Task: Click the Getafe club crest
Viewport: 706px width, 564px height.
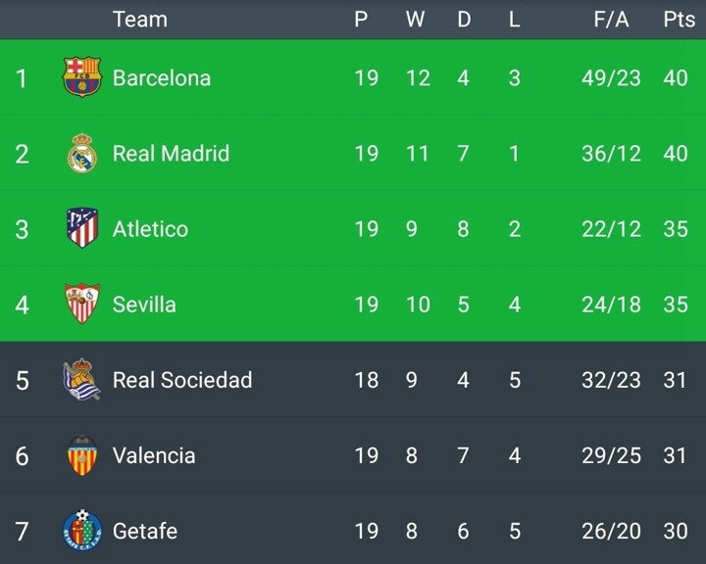Action: pos(82,531)
